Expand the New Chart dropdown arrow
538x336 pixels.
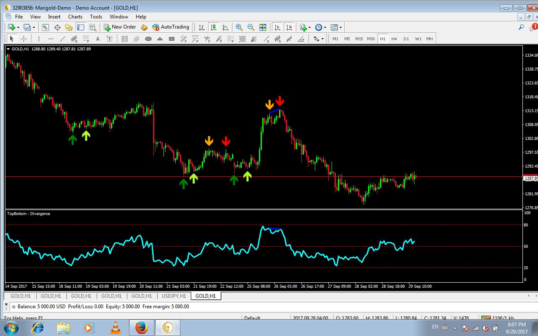18,27
